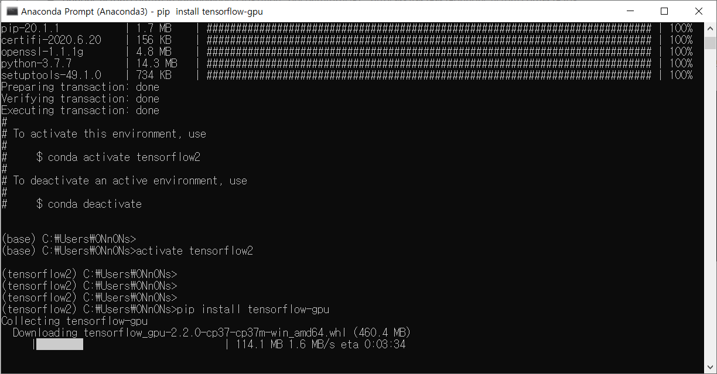The image size is (717, 374).
Task: Click the tensorflow download progress bar
Action: click(x=131, y=345)
